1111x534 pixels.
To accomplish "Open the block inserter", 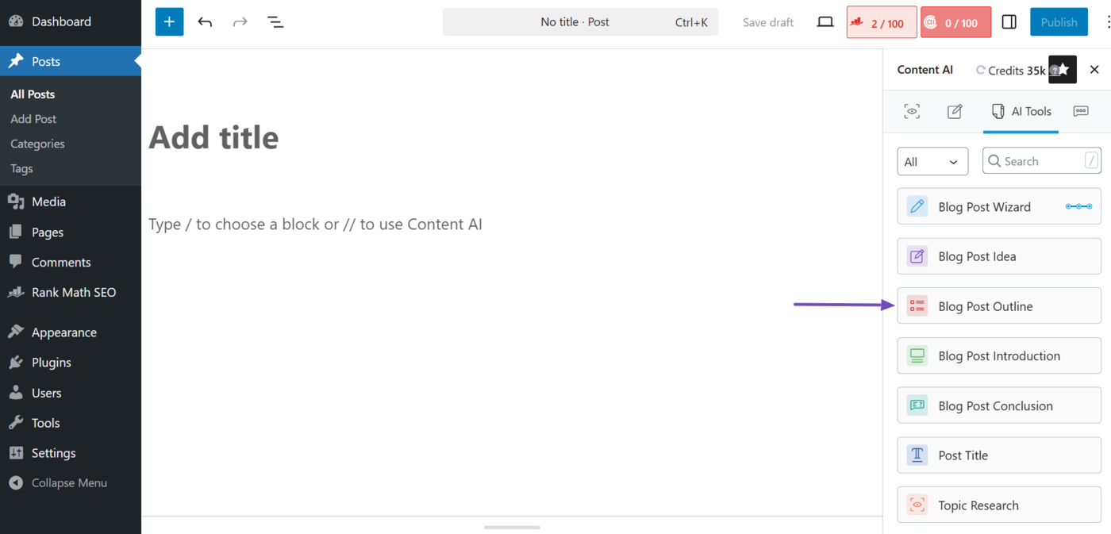I will [168, 21].
